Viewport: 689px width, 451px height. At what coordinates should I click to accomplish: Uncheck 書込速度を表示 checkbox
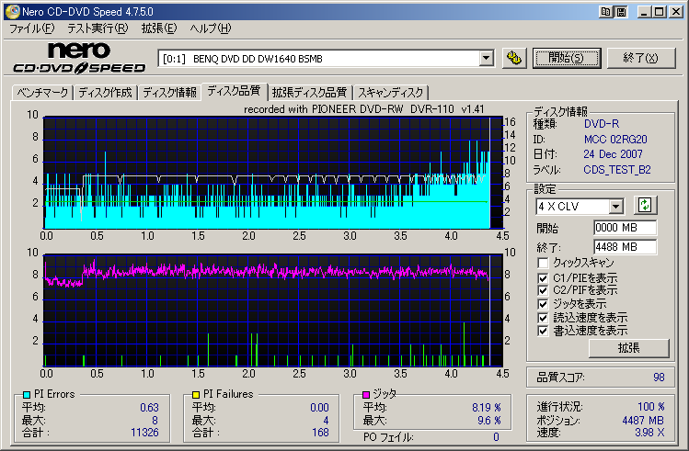coord(543,331)
